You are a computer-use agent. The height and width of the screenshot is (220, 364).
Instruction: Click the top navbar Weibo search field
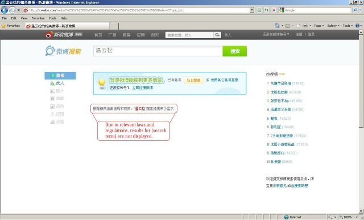(x=189, y=35)
